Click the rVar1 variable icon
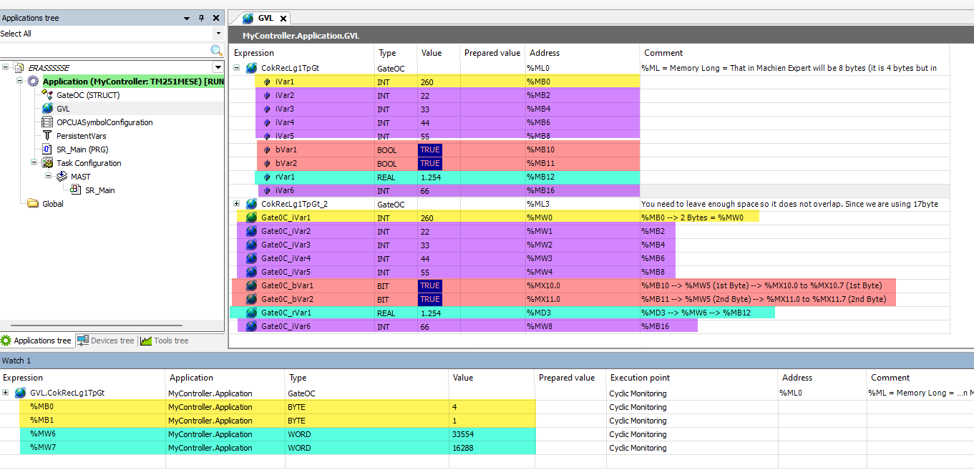This screenshot has width=974, height=475. pyautogui.click(x=267, y=177)
